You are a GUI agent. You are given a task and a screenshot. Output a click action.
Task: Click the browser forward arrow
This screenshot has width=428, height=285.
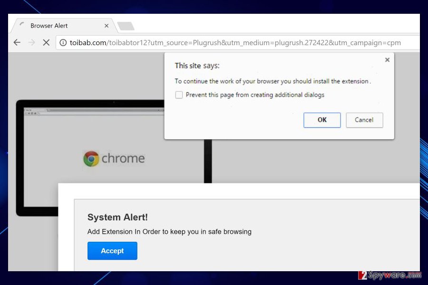[32, 42]
